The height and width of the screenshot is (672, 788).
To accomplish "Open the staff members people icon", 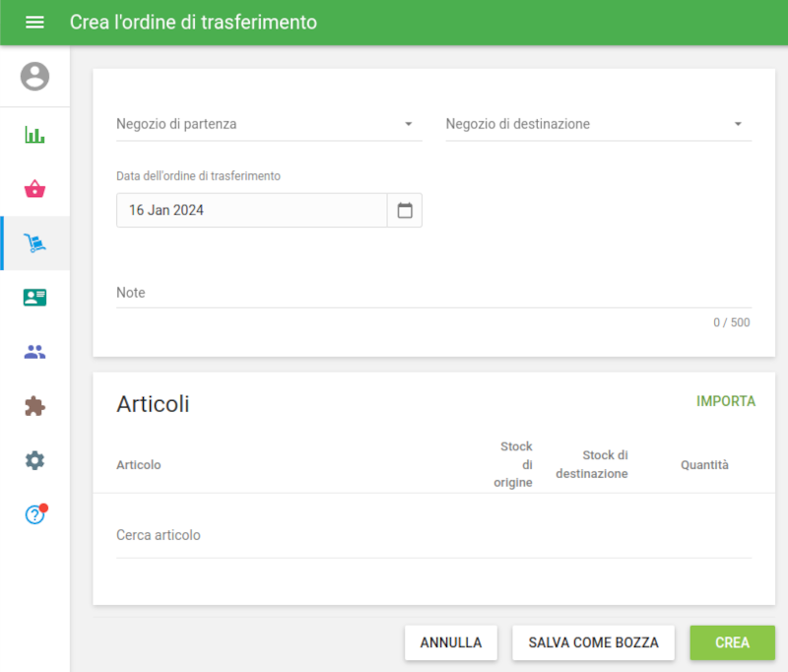I will [x=34, y=352].
